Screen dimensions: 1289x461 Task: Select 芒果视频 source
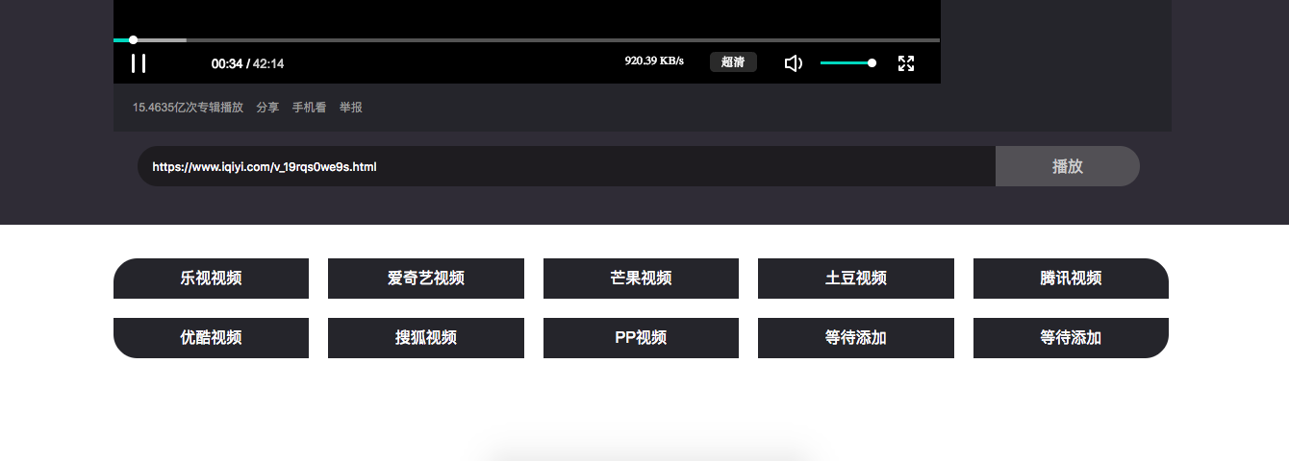[641, 279]
